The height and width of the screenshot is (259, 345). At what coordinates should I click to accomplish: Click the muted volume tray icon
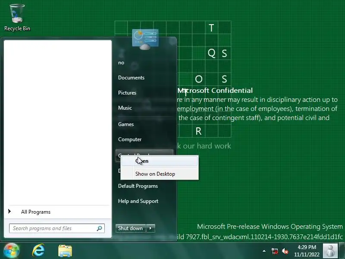[x=285, y=251]
